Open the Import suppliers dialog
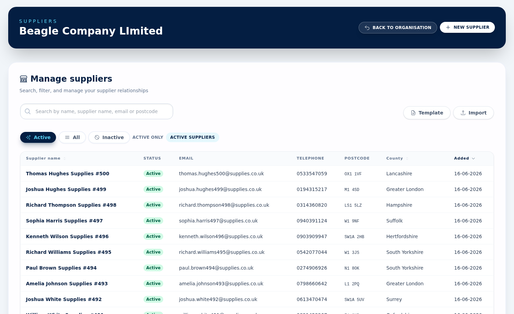Screen dimensions: 514x314 [x=473, y=113]
